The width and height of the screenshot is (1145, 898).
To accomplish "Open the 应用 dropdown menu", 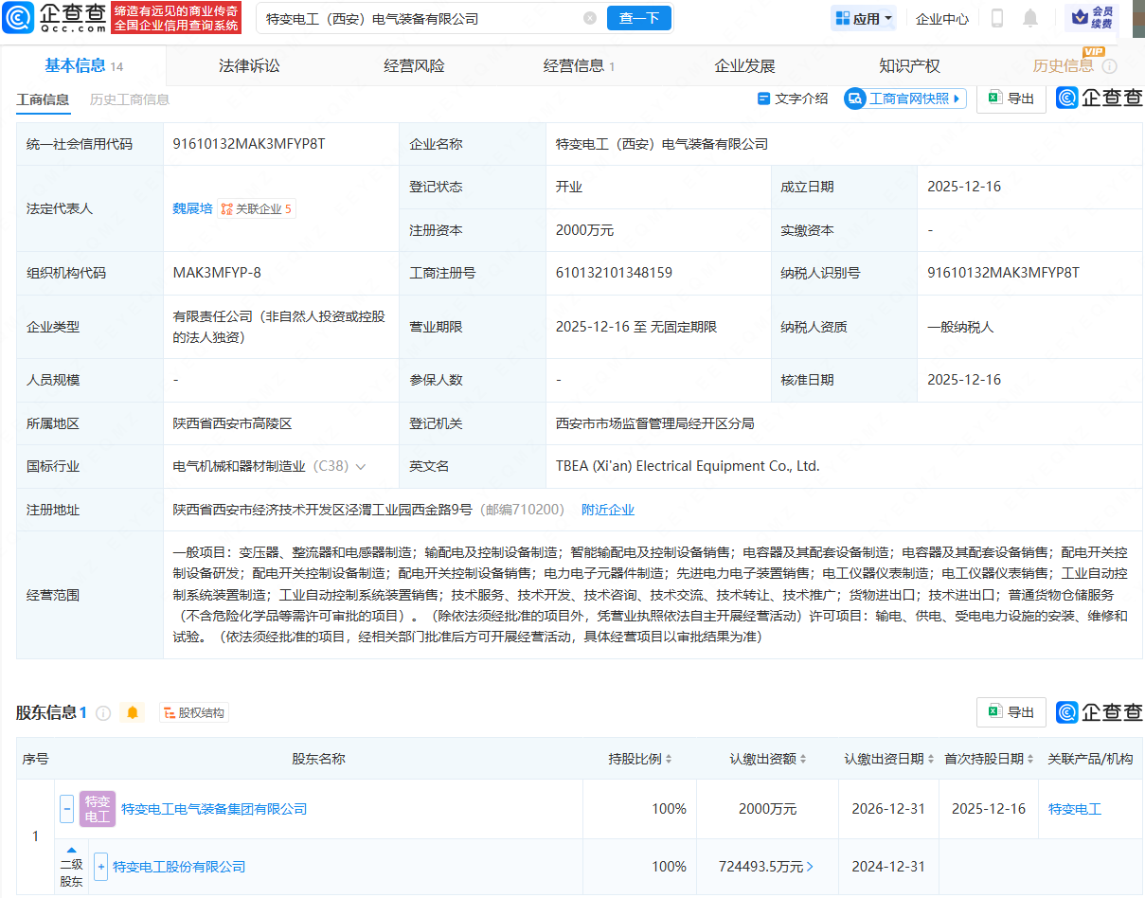I will [x=864, y=18].
